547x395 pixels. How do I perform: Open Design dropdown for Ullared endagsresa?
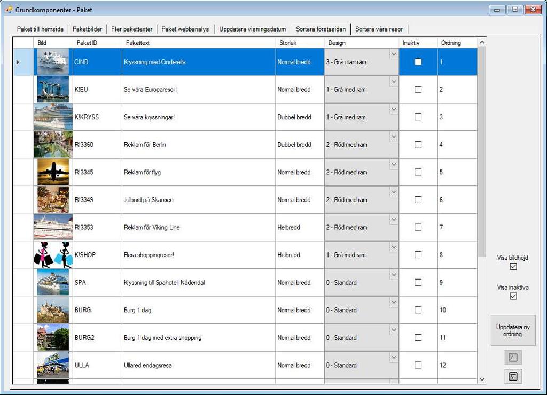[394, 357]
